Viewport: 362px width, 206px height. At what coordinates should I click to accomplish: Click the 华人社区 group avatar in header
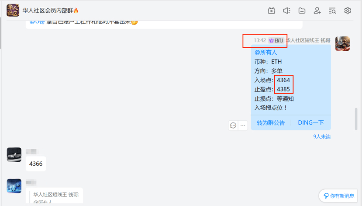click(13, 10)
